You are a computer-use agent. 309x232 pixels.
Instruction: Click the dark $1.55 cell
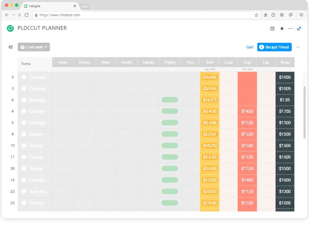pyautogui.click(x=285, y=100)
